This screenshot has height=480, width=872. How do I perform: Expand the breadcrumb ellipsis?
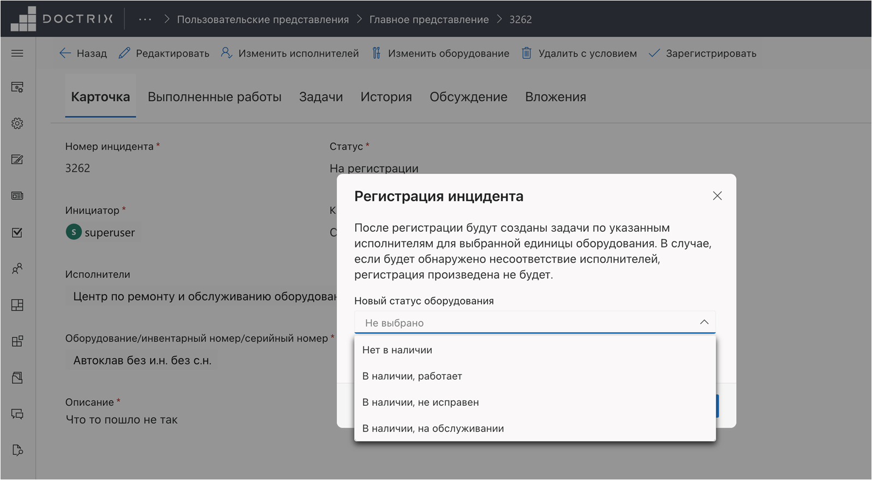145,20
